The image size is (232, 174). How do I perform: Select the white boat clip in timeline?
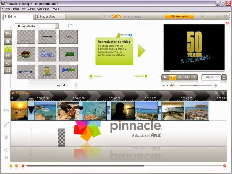[x=46, y=111]
